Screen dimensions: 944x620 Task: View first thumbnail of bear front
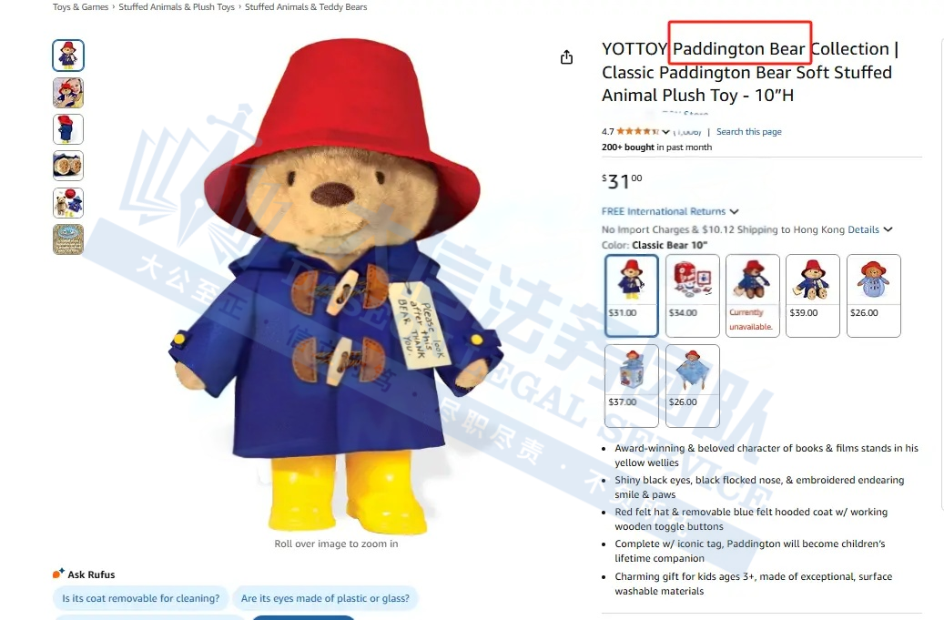(68, 56)
